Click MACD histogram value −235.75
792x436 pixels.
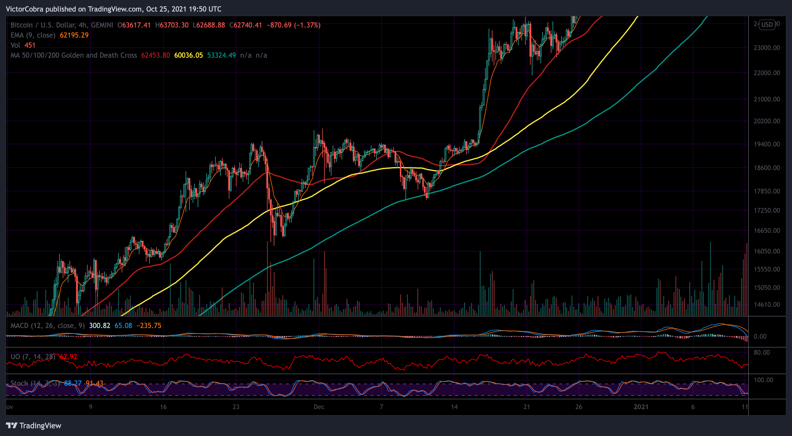(149, 325)
